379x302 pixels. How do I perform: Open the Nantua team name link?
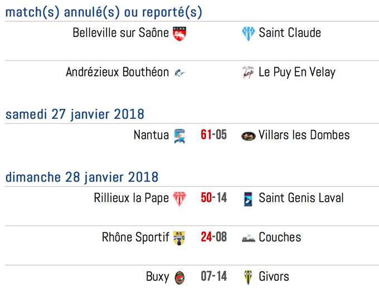pyautogui.click(x=151, y=135)
